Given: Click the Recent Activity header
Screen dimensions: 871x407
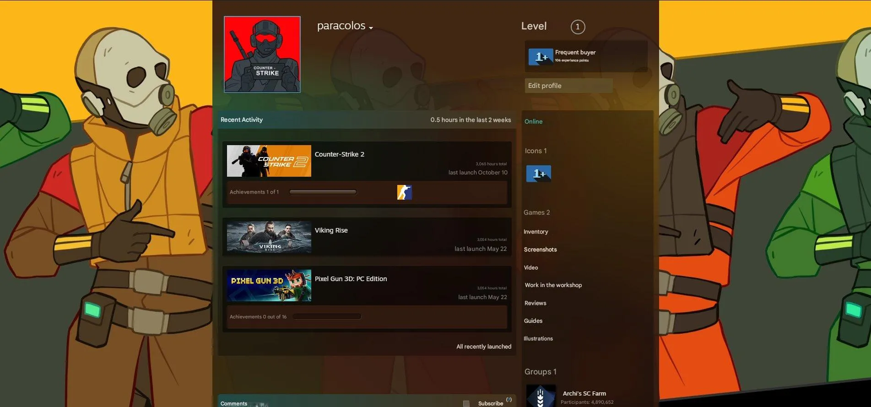Looking at the screenshot, I should tap(242, 119).
